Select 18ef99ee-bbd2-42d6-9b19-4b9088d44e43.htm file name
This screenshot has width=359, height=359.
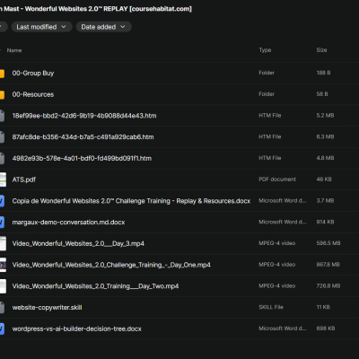pyautogui.click(x=84, y=116)
